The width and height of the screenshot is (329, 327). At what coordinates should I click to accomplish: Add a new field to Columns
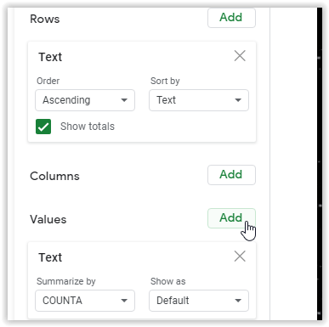click(231, 175)
